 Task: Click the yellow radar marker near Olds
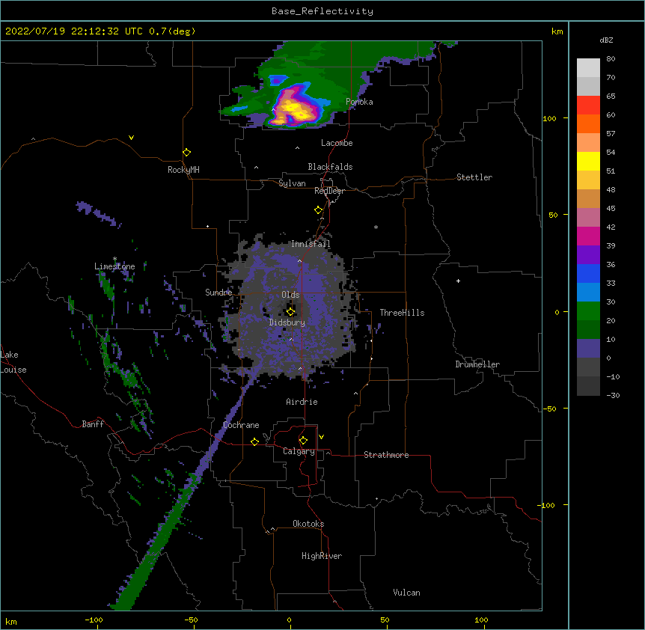click(290, 311)
